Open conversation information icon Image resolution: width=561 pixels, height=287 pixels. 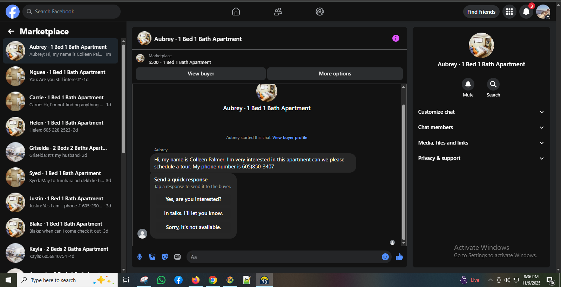coord(396,38)
